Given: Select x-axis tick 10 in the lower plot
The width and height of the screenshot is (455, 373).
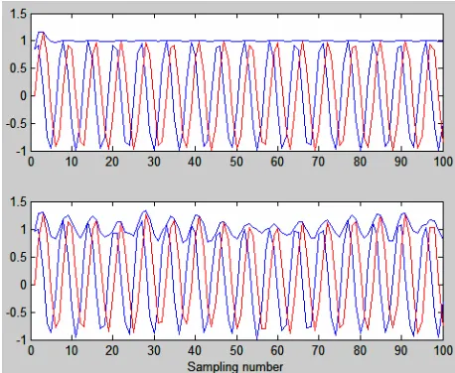Looking at the screenshot, I should pyautogui.click(x=72, y=350).
